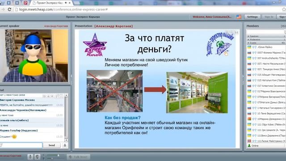
Task: Click the chat scrollbar down arrow
Action: [66, 140]
